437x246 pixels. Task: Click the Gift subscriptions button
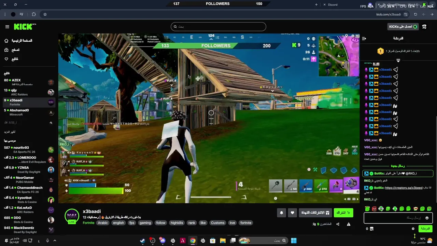pyautogui.click(x=315, y=213)
